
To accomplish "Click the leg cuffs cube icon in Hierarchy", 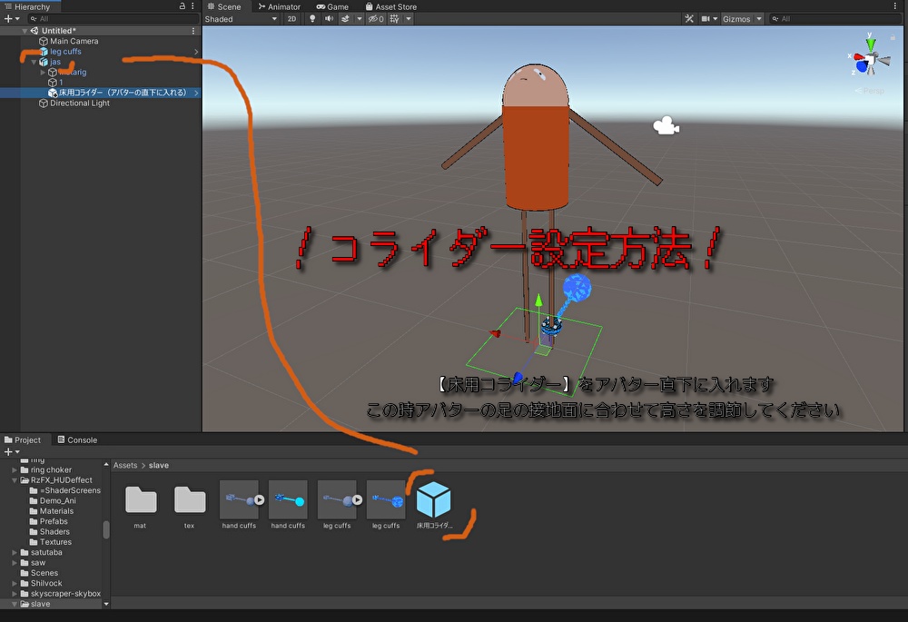I will pos(44,52).
